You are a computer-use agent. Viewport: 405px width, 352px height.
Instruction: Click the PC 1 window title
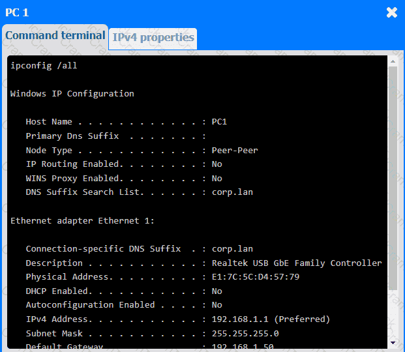(17, 12)
